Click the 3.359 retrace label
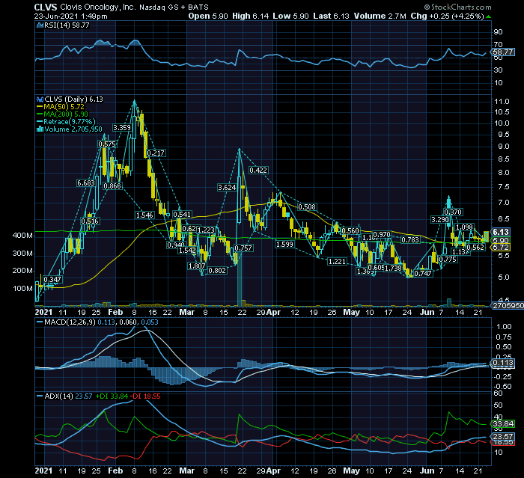 click(x=121, y=127)
